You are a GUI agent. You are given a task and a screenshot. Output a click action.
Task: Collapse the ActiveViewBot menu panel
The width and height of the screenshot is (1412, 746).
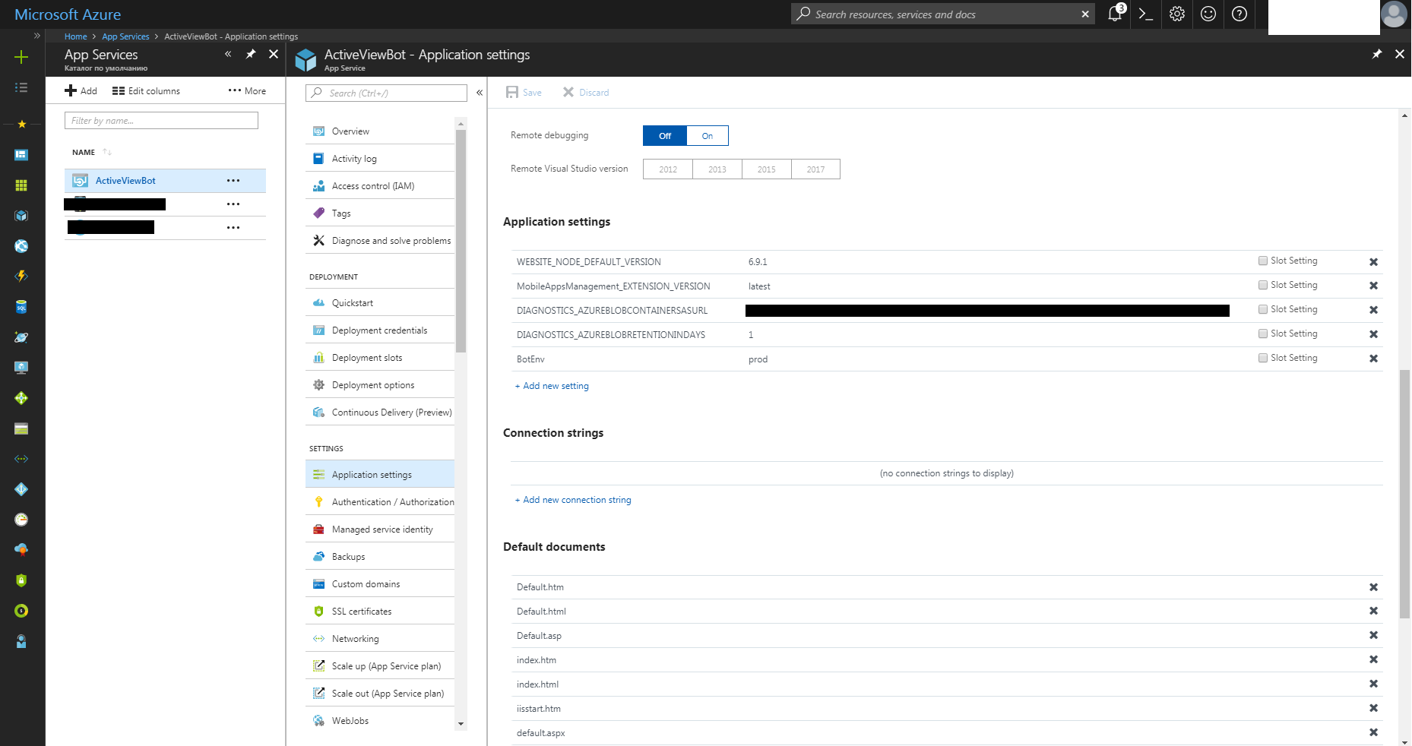(480, 92)
